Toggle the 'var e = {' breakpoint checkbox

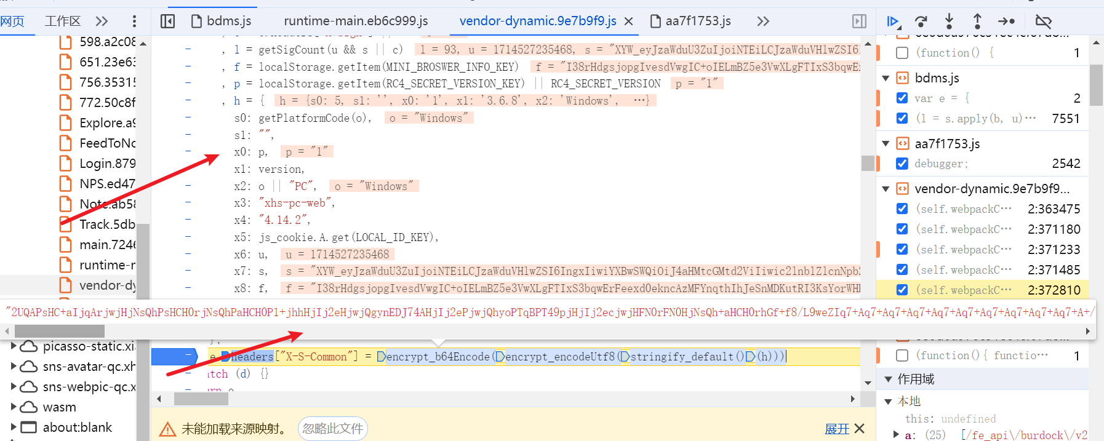click(x=902, y=98)
